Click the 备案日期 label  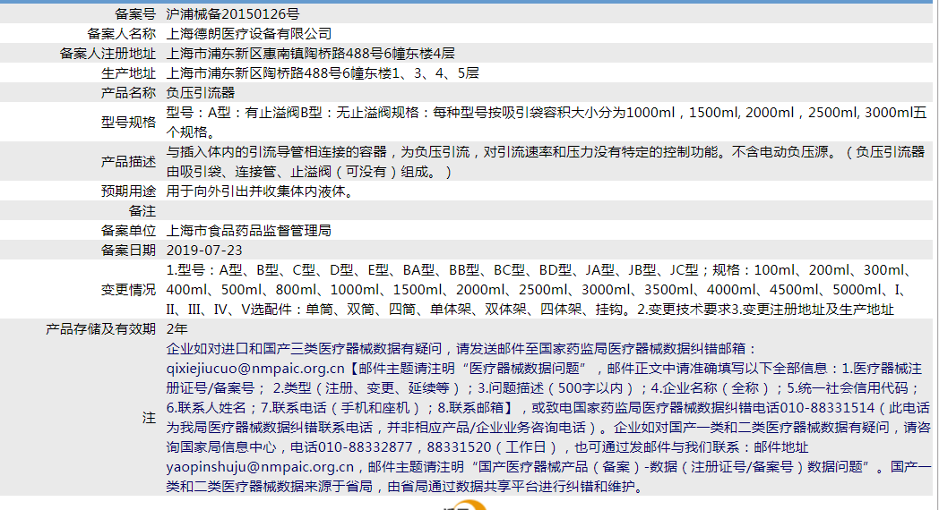point(129,251)
